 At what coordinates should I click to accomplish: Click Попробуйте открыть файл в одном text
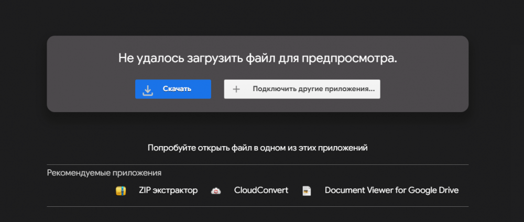pos(258,148)
